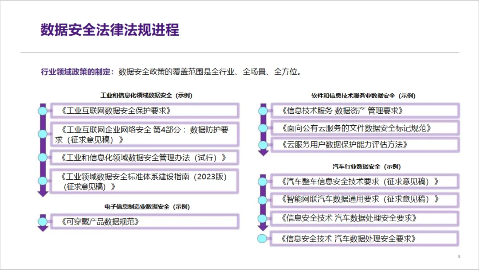479x270 pixels.
Task: Click the purple arrowhead below the 软件和信息技术 list
Action: tap(263, 153)
